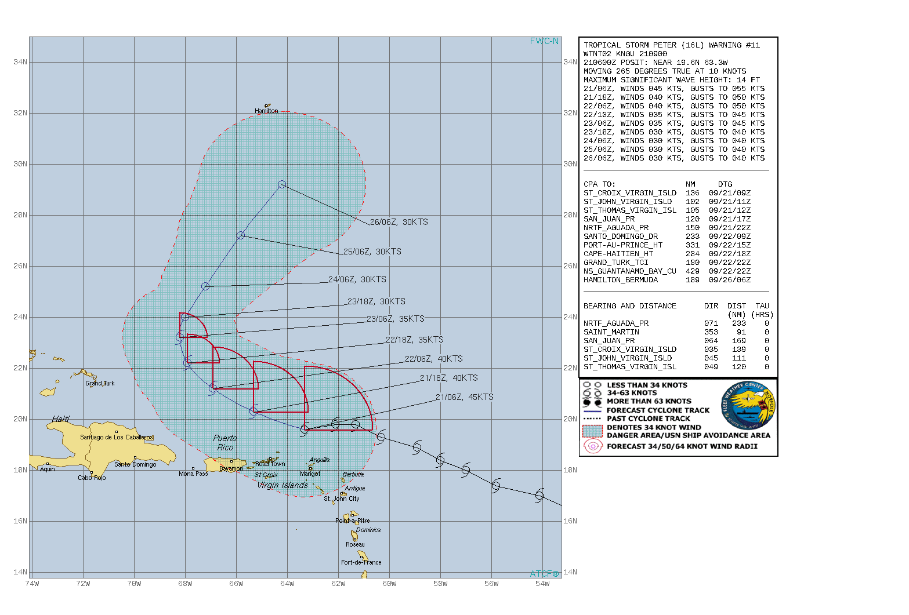Click the SAN_JUAN_PR row in the CPA table

[667, 219]
